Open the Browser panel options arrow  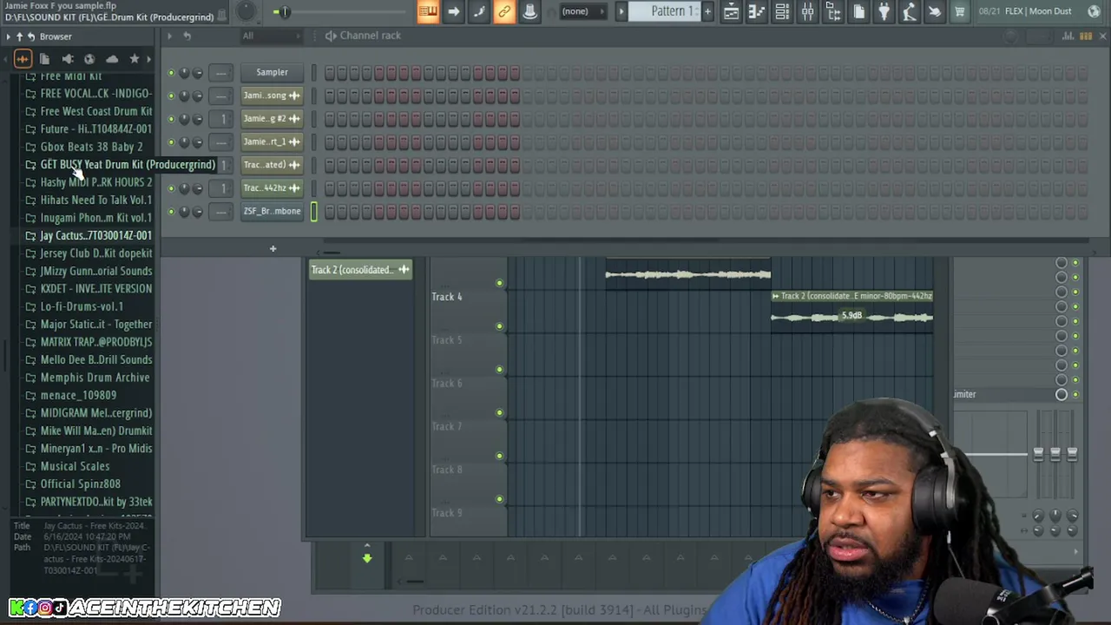[8, 36]
